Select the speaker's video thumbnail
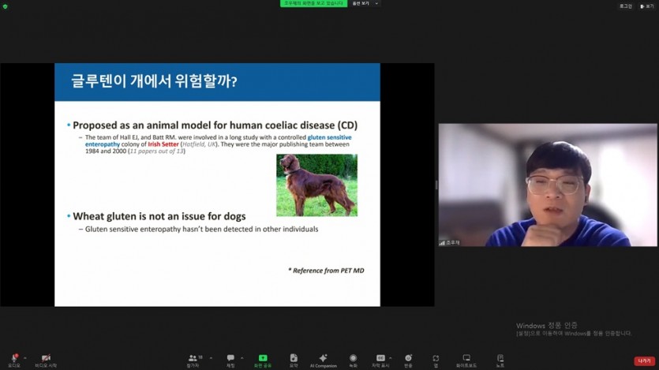Screen dimensions: 659x370 pos(548,185)
